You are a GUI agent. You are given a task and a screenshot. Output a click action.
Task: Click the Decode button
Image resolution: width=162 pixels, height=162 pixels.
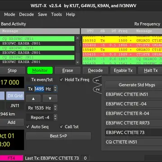tap(95, 71)
